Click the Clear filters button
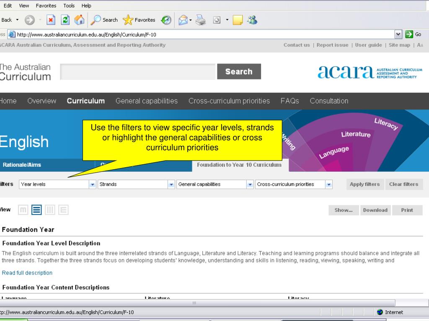Screen dimensions: 429x321 click(x=404, y=184)
